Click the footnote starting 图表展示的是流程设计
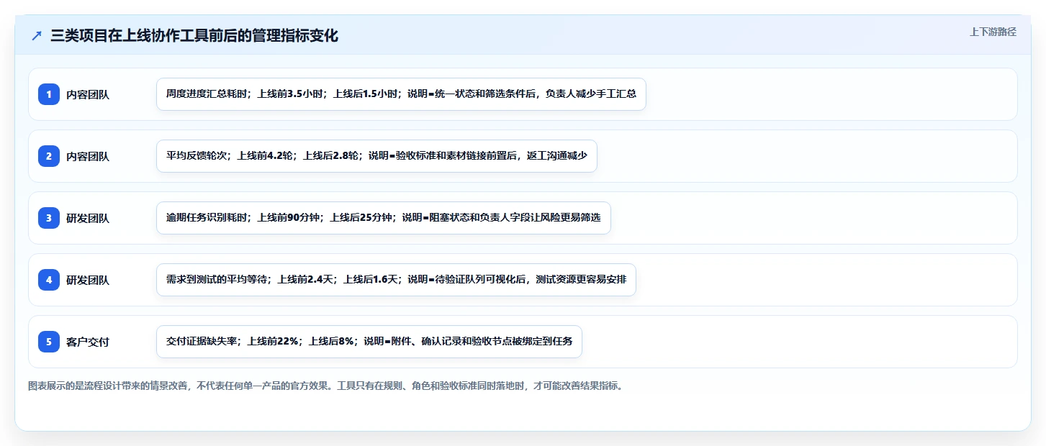This screenshot has height=446, width=1046. coord(325,386)
